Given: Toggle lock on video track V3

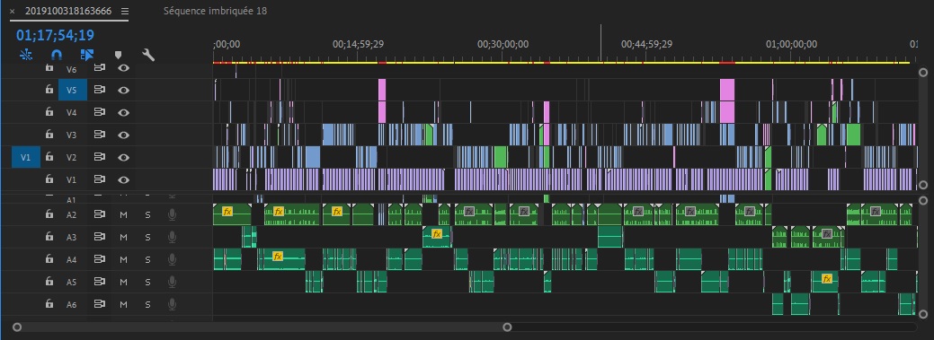Looking at the screenshot, I should tap(49, 135).
